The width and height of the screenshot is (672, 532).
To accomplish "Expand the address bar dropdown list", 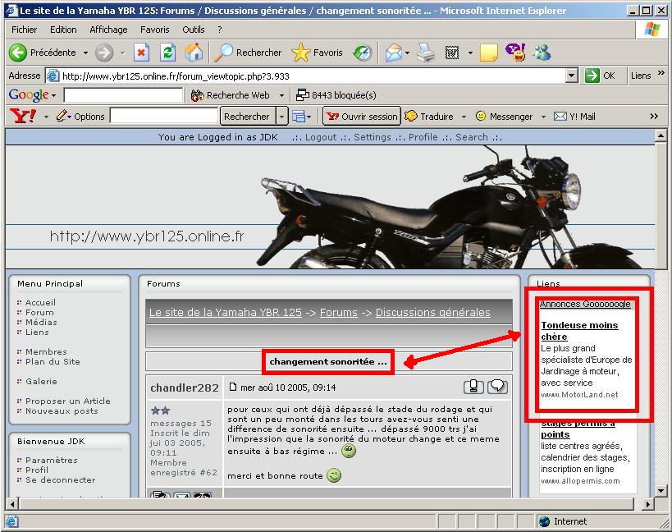I will click(x=572, y=76).
